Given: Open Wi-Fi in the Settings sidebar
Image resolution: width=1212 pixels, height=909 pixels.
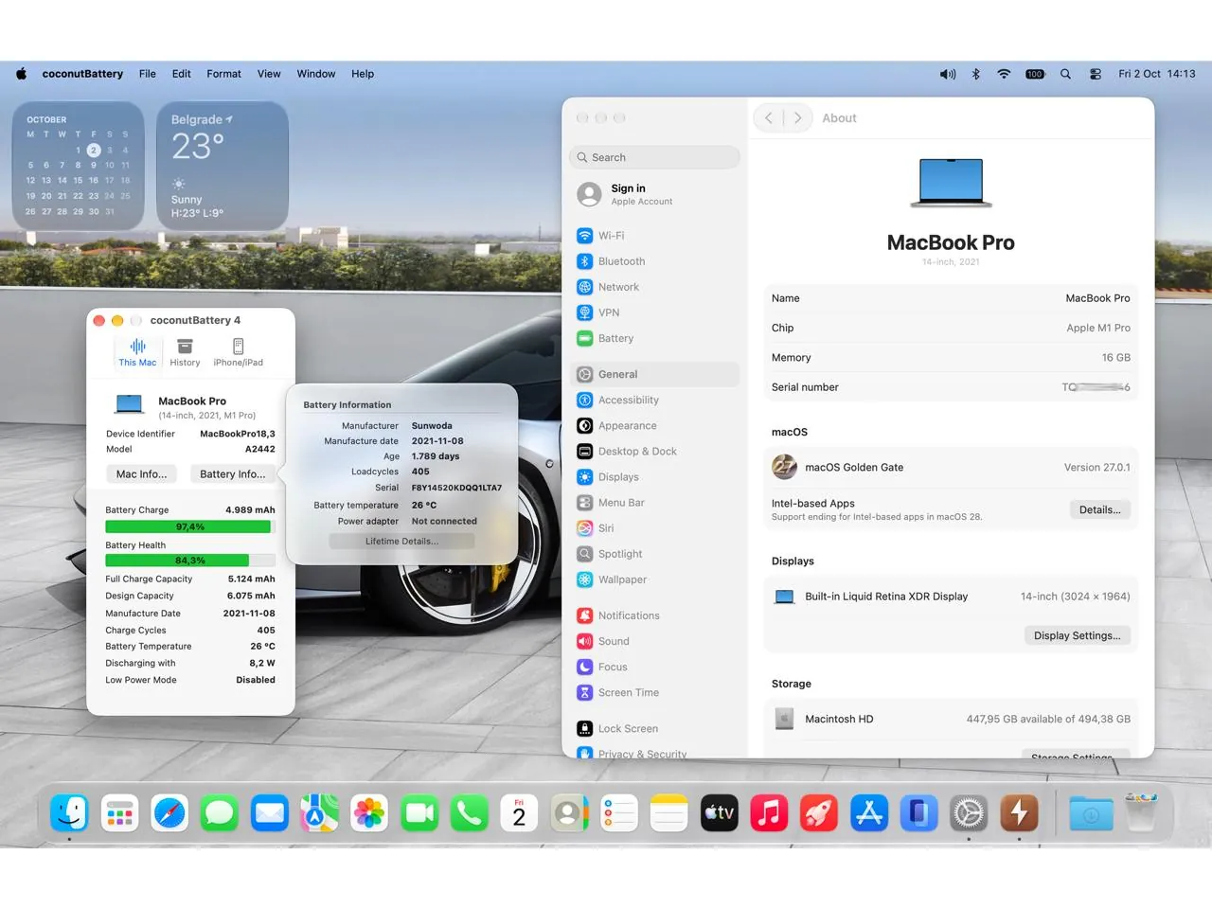Looking at the screenshot, I should [x=656, y=236].
